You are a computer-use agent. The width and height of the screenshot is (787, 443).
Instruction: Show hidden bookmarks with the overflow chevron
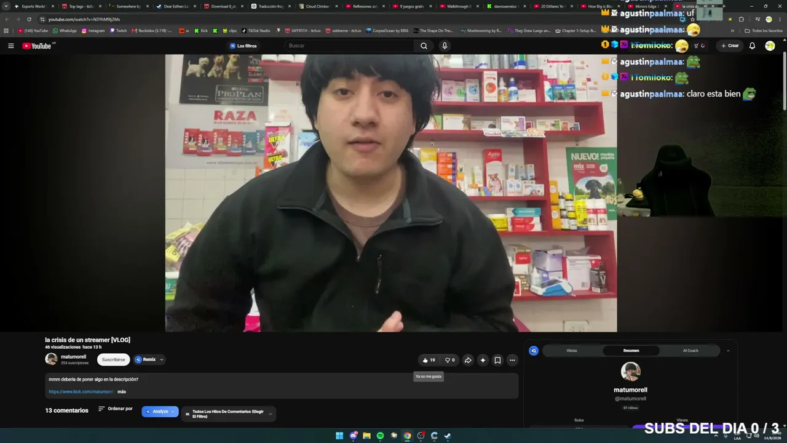click(732, 30)
